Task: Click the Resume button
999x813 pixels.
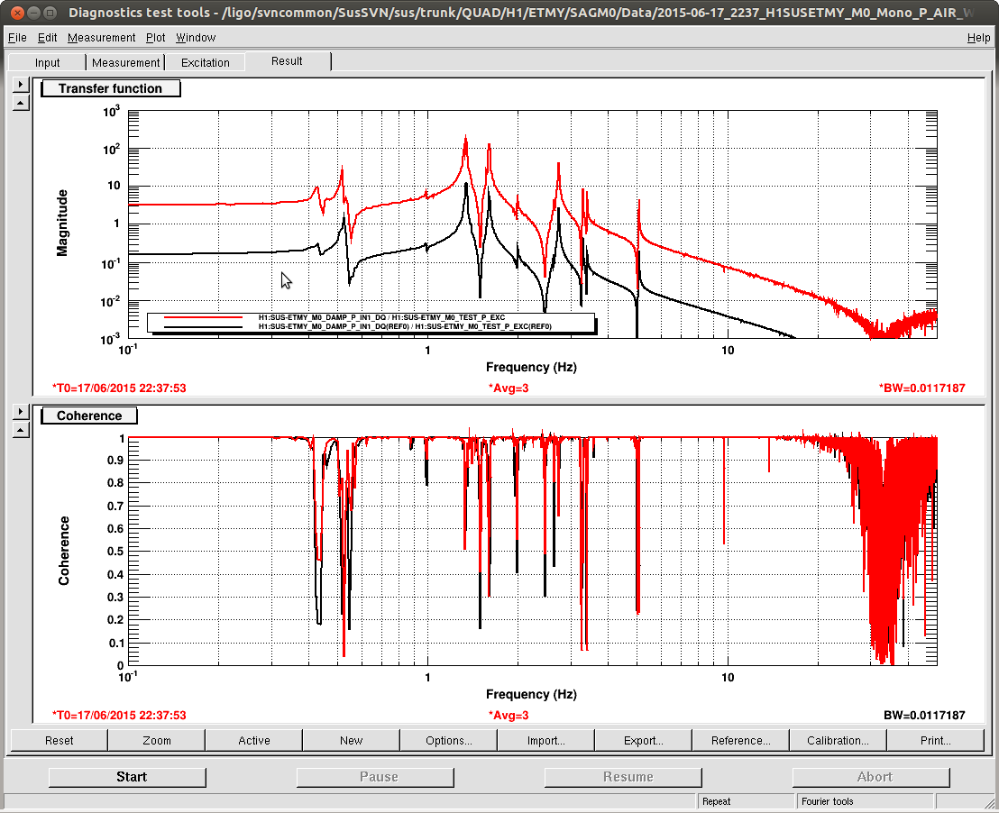Action: click(623, 777)
